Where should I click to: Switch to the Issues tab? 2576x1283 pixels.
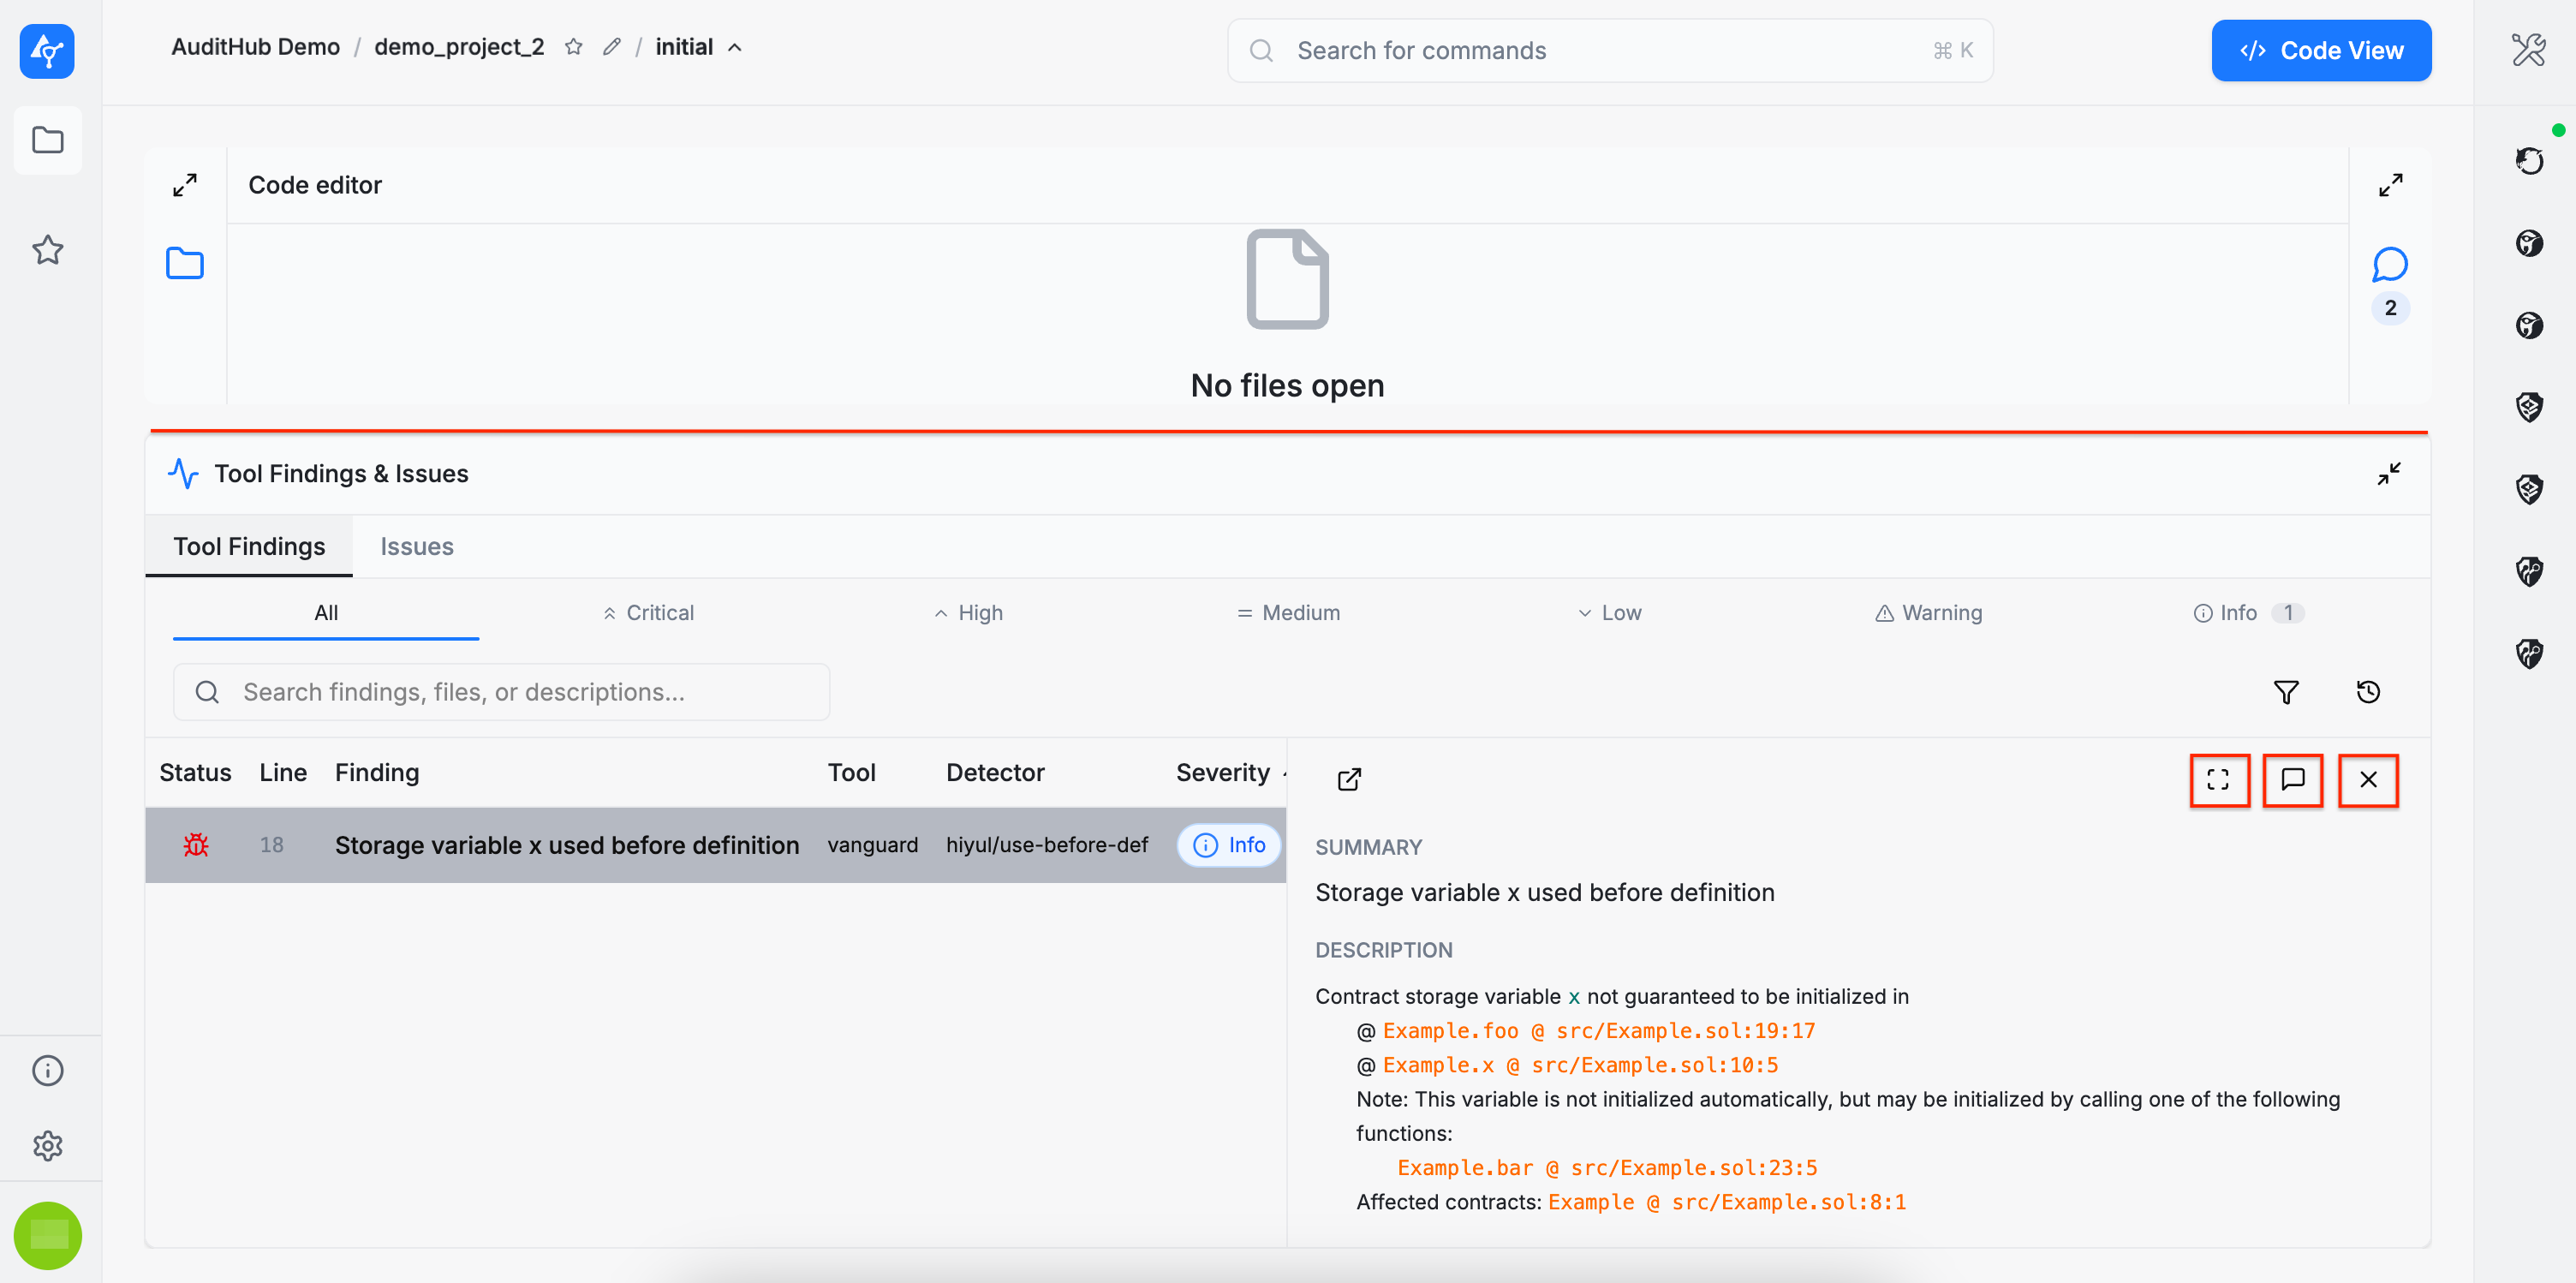coord(416,546)
